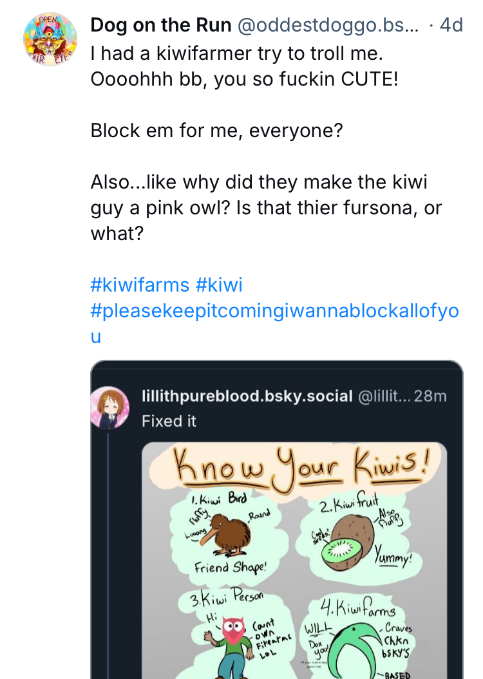
Task: Open the @oddestdoggo handle link
Action: [x=328, y=25]
